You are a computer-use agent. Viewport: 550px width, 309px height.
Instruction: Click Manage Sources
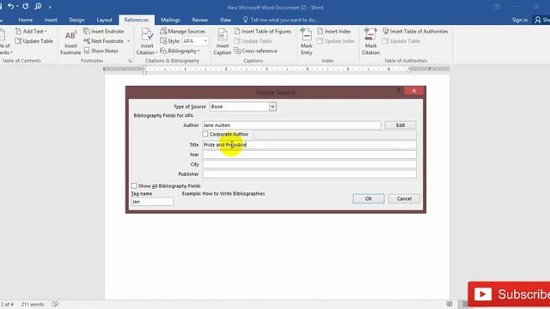[183, 31]
